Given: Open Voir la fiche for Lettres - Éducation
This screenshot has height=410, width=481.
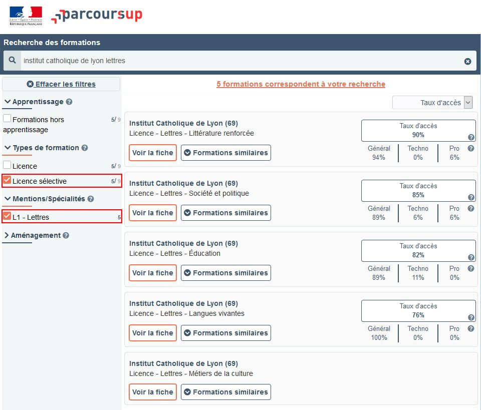Looking at the screenshot, I should (x=153, y=273).
